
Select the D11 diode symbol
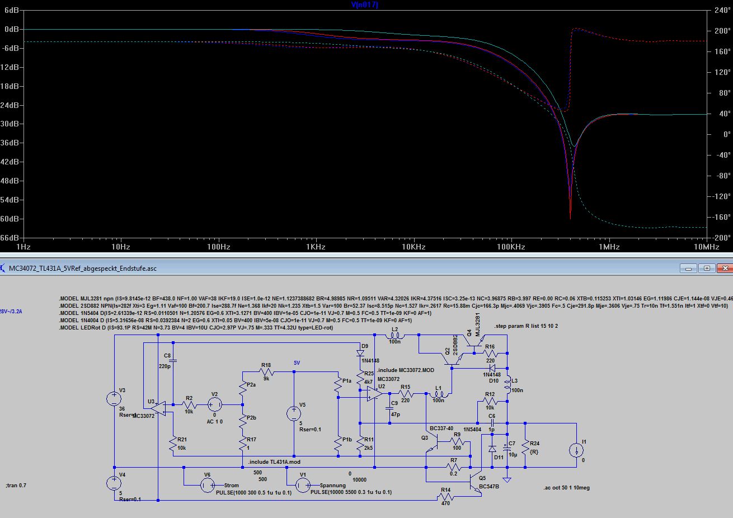pyautogui.click(x=492, y=449)
